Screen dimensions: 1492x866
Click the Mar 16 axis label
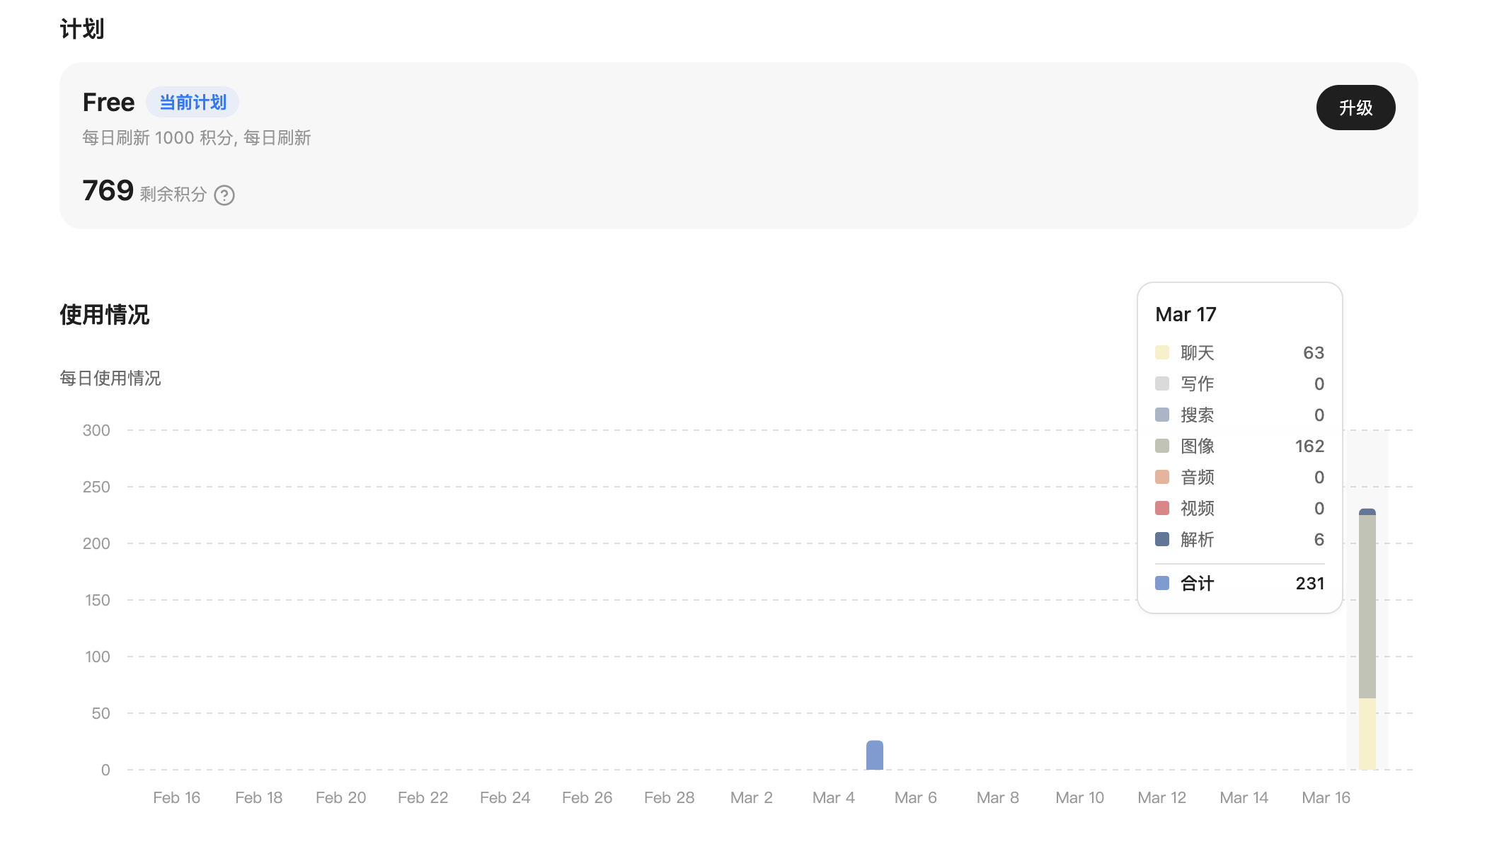pyautogui.click(x=1326, y=797)
